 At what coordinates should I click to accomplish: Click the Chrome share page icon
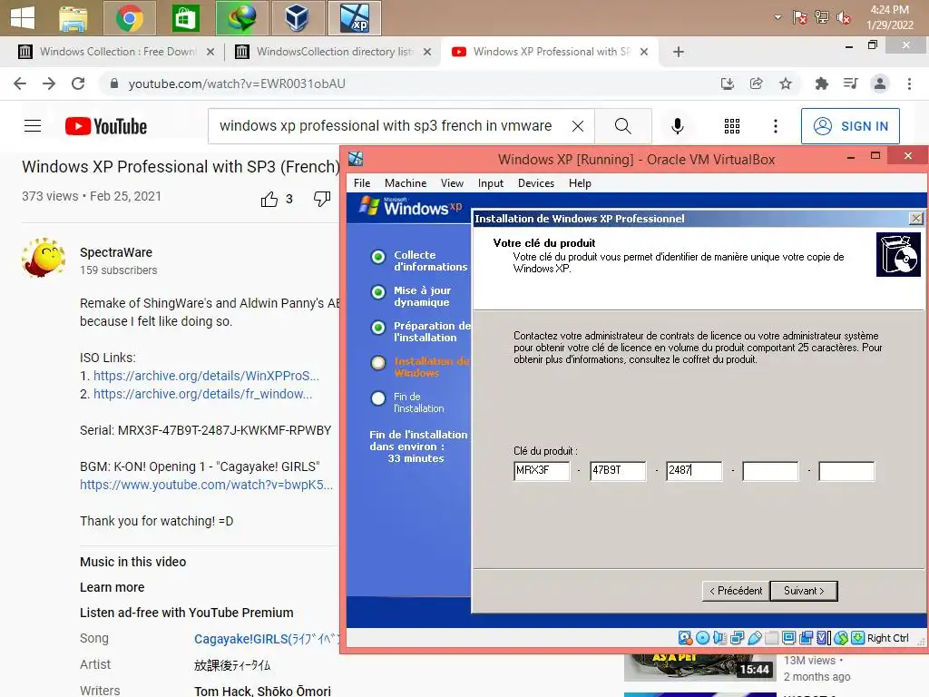tap(756, 83)
